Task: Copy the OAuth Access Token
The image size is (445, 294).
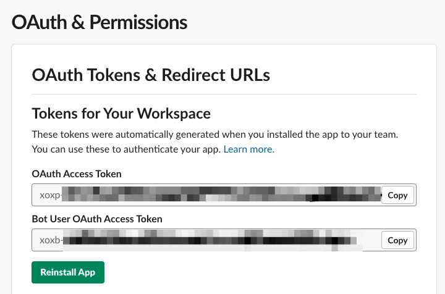Action: pos(397,195)
